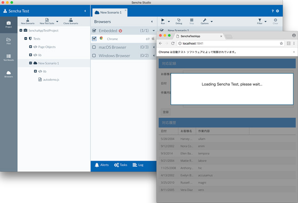Viewport: 298px width, 203px height.
Task: Click the Stop icon
Action: (x=191, y=21)
